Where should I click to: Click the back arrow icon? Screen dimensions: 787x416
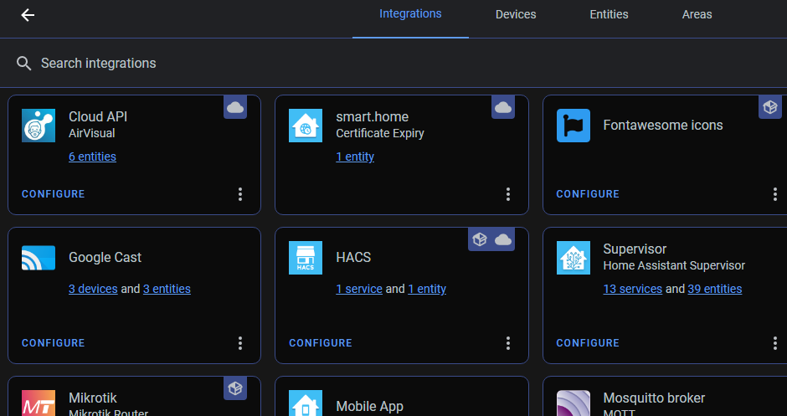(28, 15)
